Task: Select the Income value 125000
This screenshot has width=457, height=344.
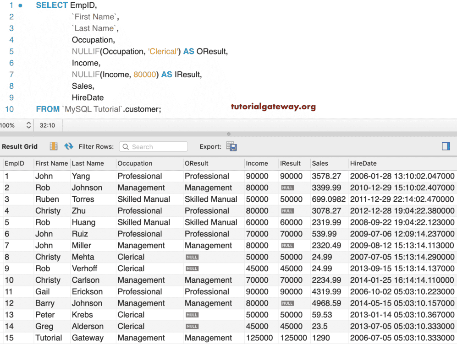Action: coord(259,338)
